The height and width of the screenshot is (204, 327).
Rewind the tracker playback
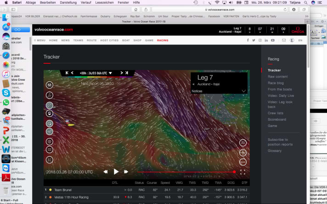pyautogui.click(x=106, y=172)
